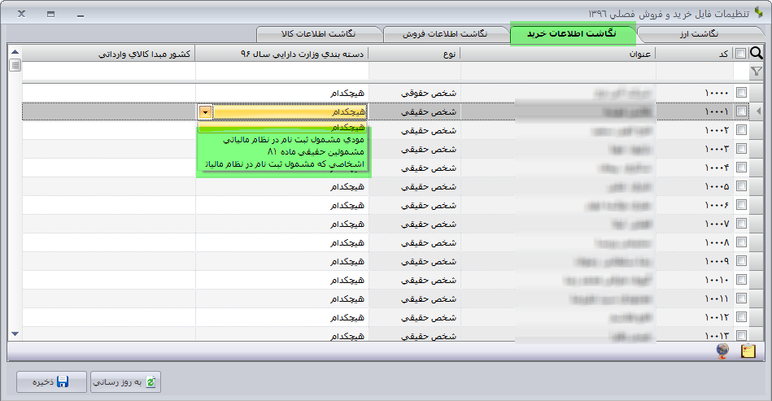Sort by نوع column header
Image resolution: width=772 pixels, height=401 pixels.
(x=414, y=53)
